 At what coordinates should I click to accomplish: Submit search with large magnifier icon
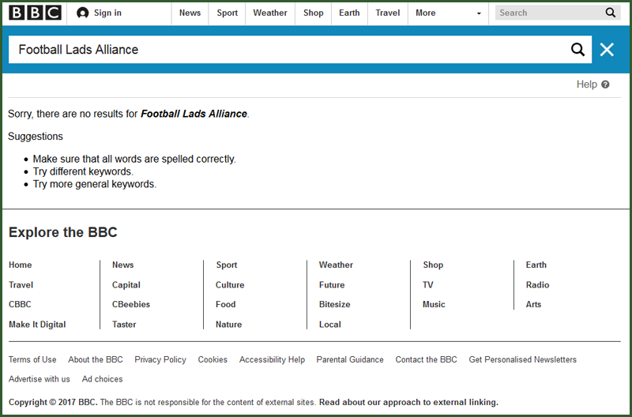coord(577,50)
